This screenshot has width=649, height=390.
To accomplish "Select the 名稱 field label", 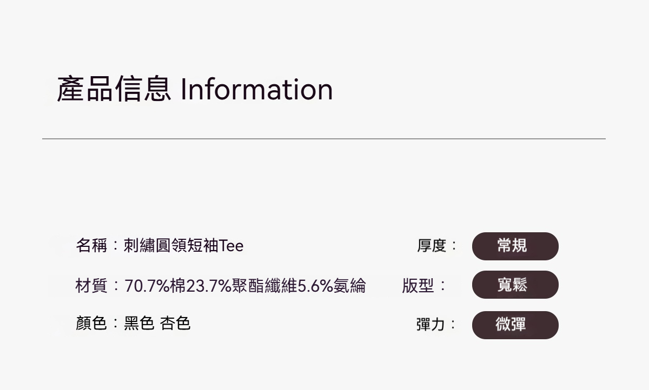I will [x=91, y=246].
